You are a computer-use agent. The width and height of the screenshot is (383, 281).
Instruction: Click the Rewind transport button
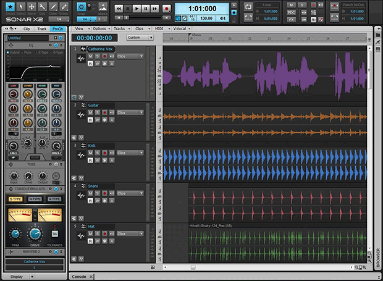tap(119, 9)
